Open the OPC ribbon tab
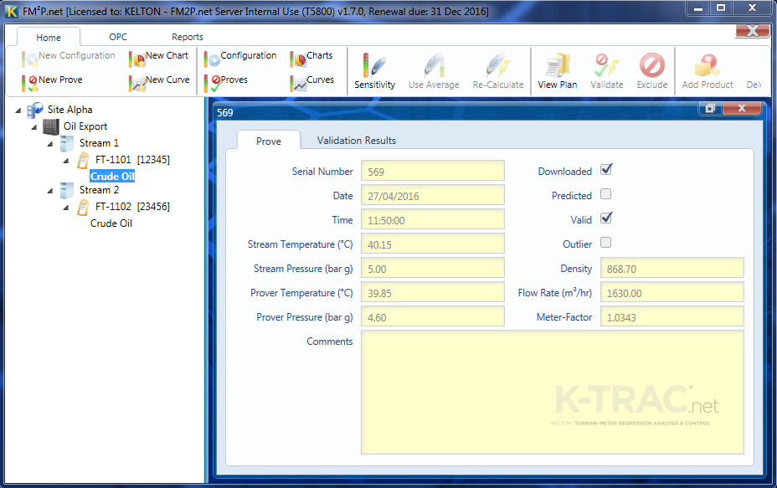This screenshot has width=777, height=488. coord(118,37)
